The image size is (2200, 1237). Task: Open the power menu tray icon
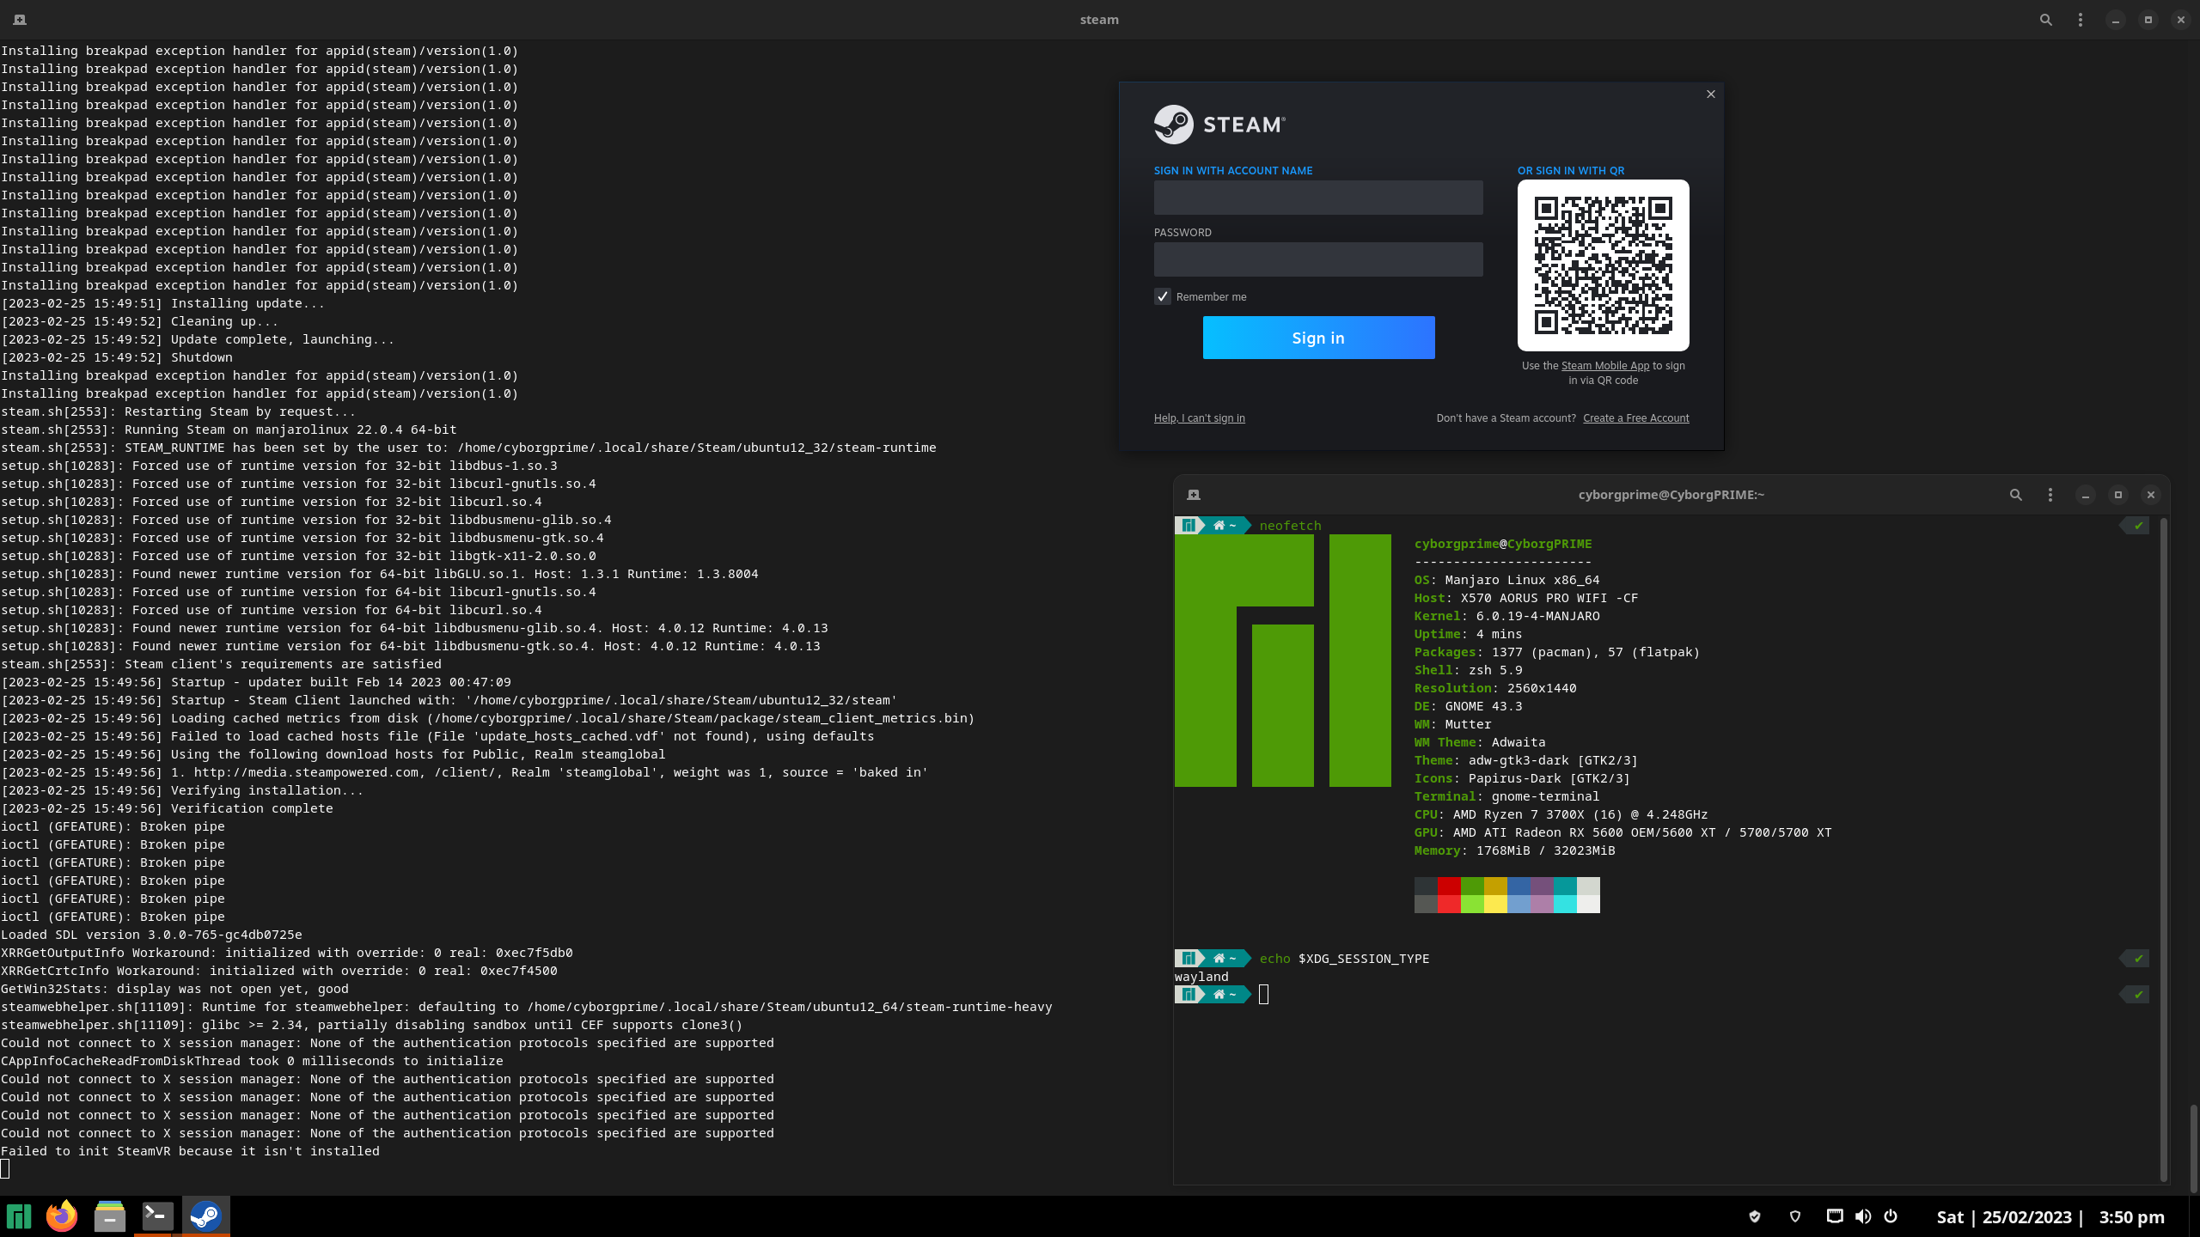[x=1891, y=1216]
